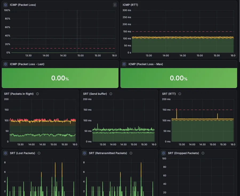The width and height of the screenshot is (240, 196).
Task: Click info icon of ICMP (Packet Loss - Max)
Action: (124, 64)
